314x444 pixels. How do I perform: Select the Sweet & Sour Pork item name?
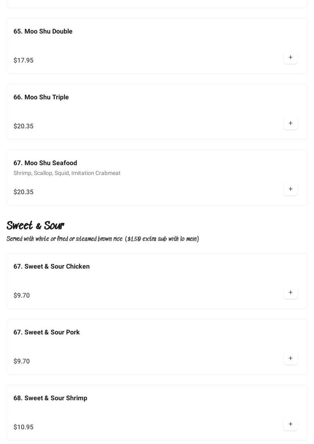coord(46,332)
